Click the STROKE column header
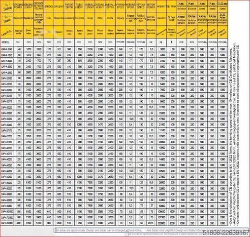This screenshot has width=250, height=237. pos(49,6)
